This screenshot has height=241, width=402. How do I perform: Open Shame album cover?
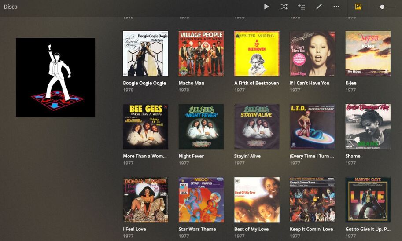click(368, 127)
